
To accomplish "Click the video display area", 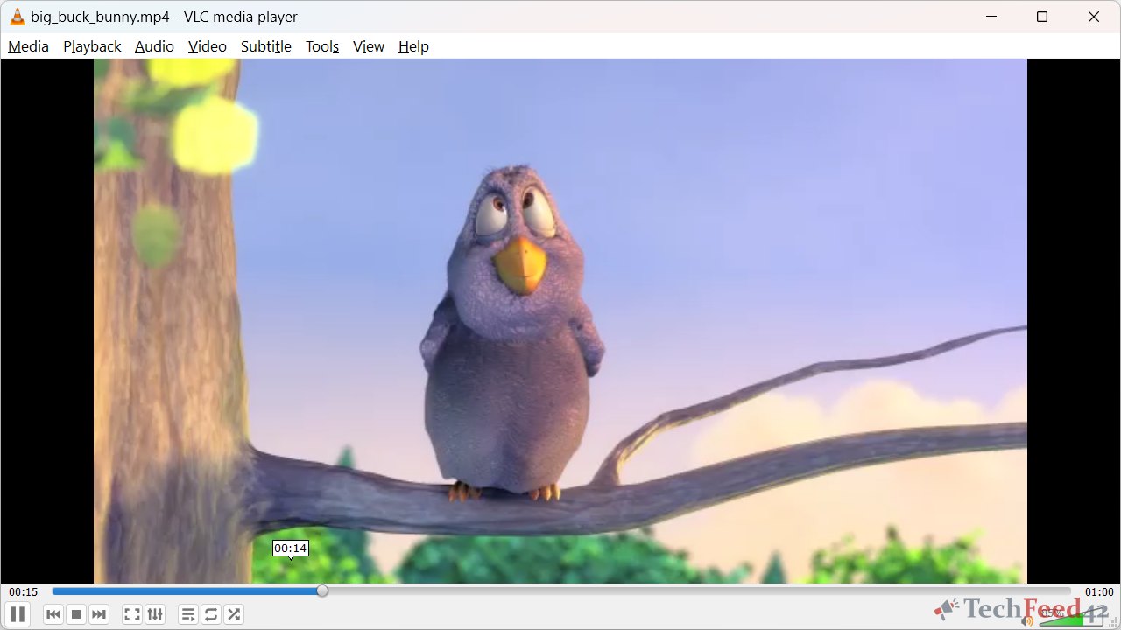I will pyautogui.click(x=560, y=321).
